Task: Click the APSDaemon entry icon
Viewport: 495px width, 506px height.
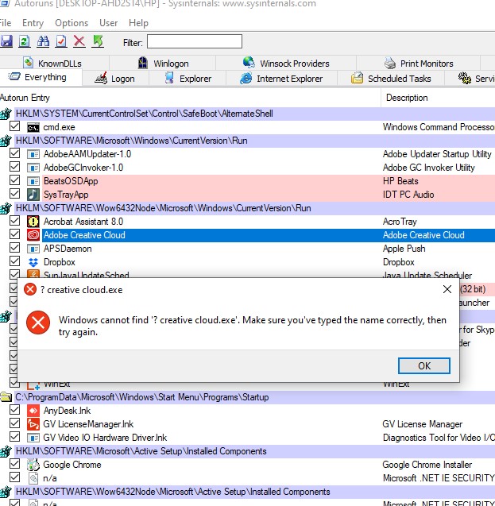Action: (33, 249)
